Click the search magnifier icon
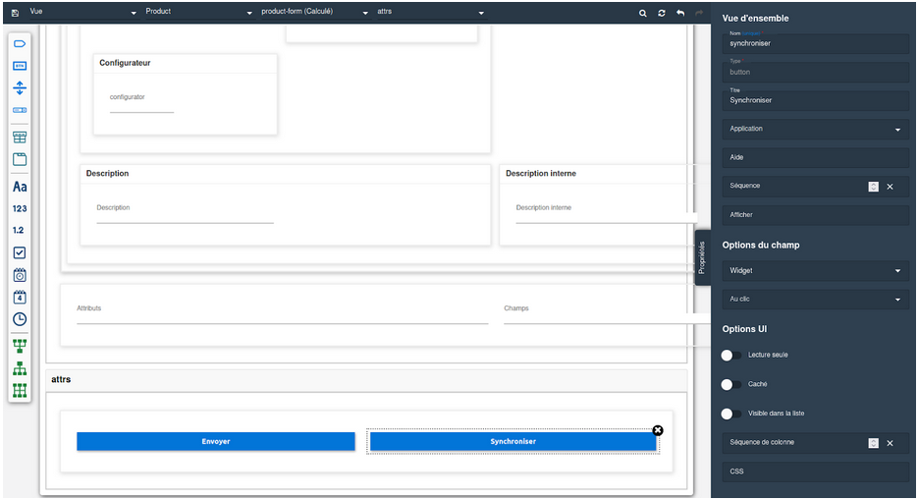Viewport: 918px width, 500px height. pyautogui.click(x=643, y=13)
